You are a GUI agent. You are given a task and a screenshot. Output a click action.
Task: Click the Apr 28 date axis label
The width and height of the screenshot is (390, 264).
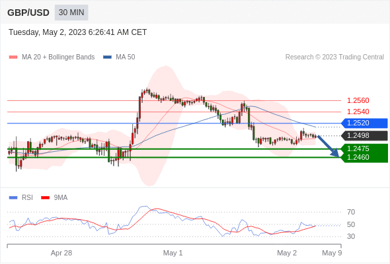[x=61, y=253]
